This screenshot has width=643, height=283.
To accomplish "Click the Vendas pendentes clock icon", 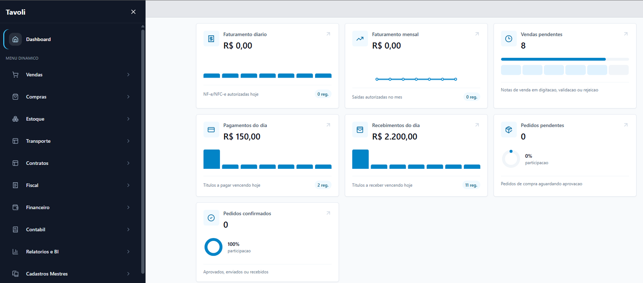I will 509,39.
